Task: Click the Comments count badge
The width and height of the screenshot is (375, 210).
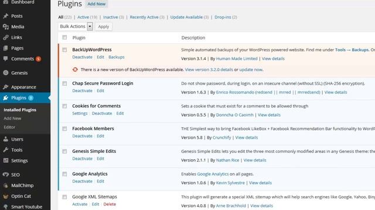Action: tap(38, 59)
